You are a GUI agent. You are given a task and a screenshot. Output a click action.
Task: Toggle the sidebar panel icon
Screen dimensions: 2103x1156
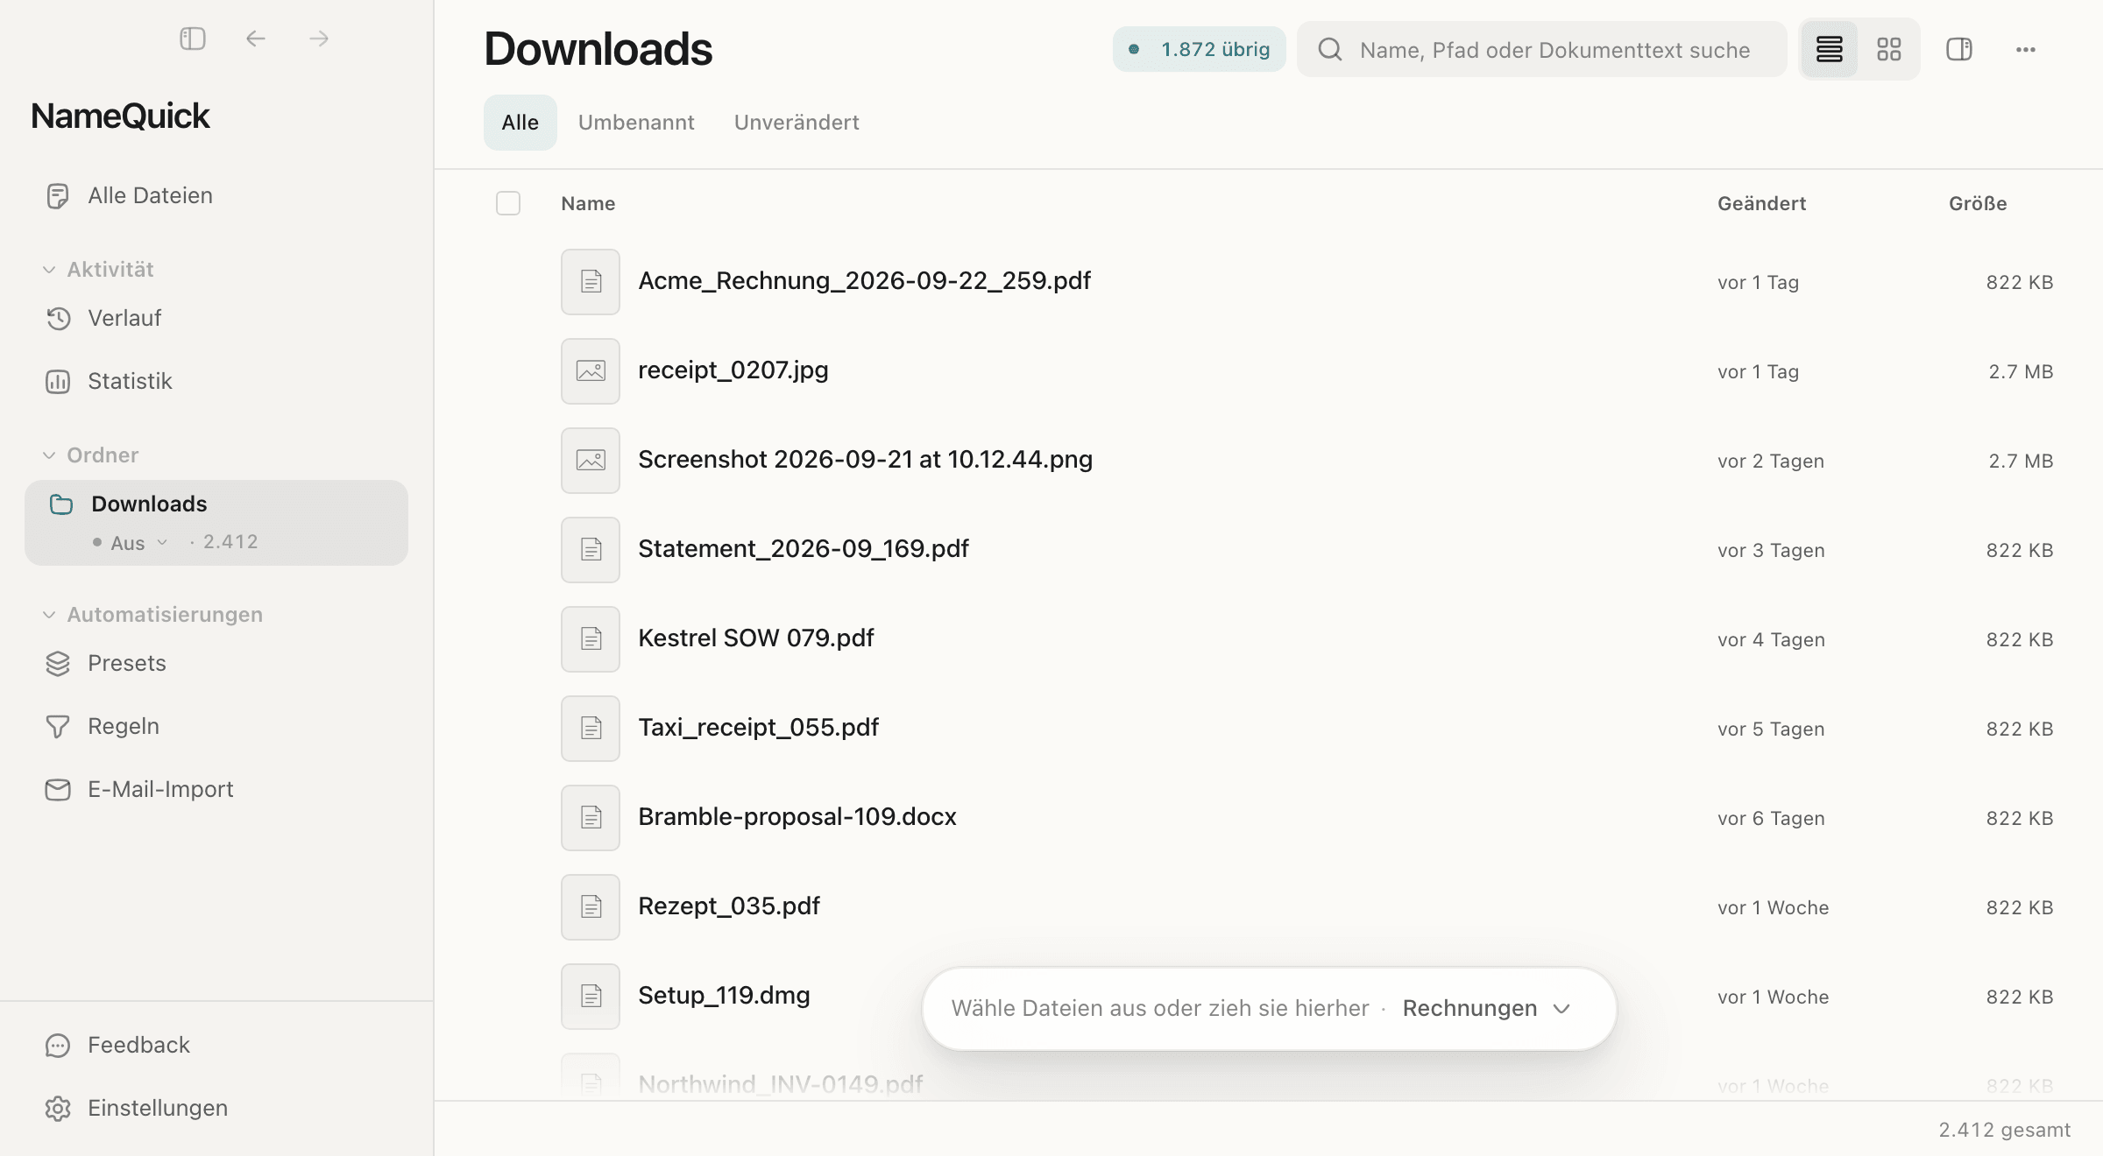tap(193, 39)
